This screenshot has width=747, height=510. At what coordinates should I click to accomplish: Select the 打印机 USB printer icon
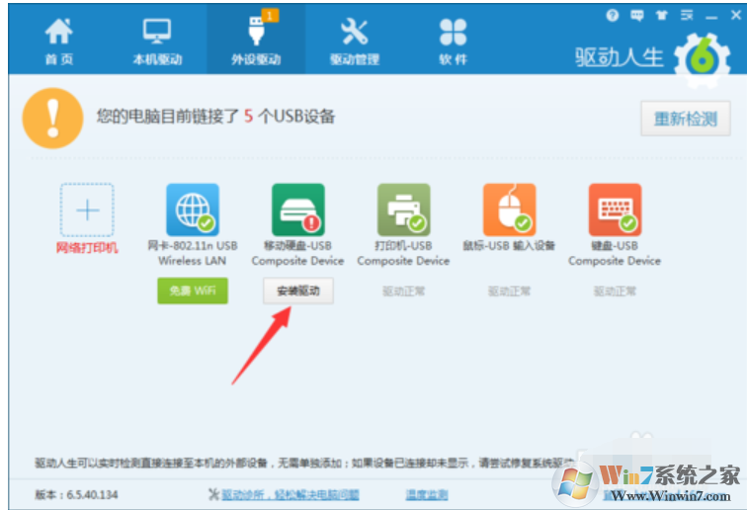404,210
